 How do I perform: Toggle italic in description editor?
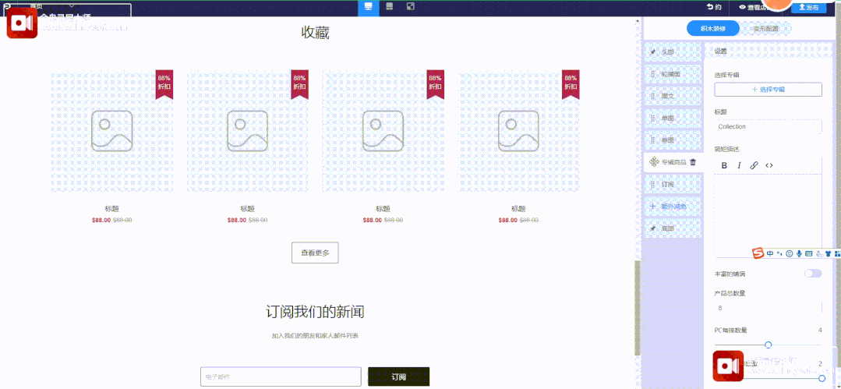pyautogui.click(x=739, y=165)
